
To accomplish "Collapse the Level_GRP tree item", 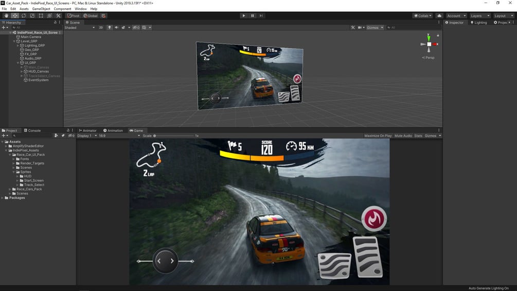I will 14,41.
